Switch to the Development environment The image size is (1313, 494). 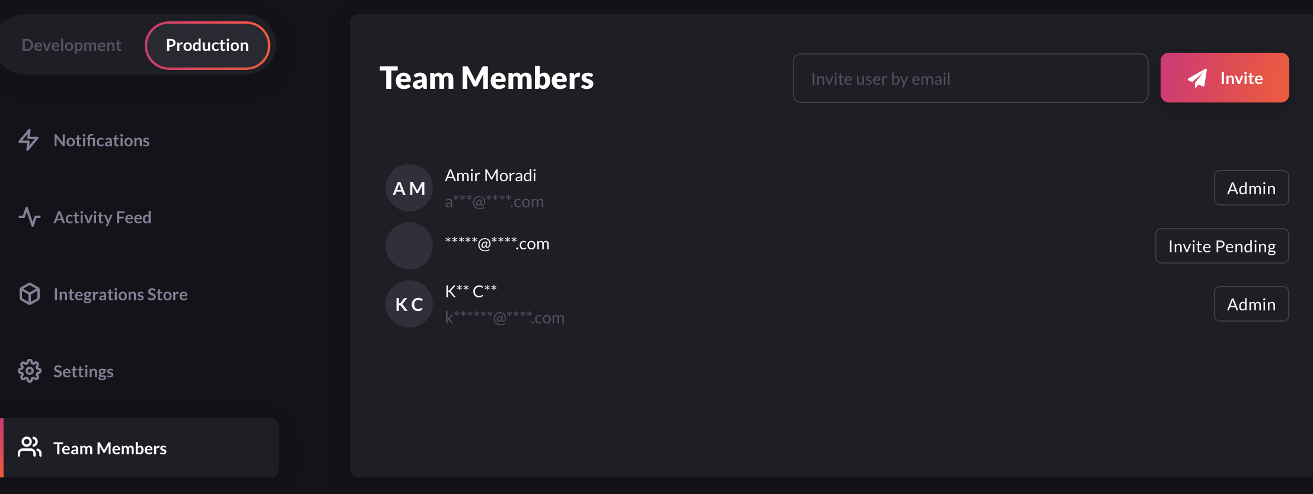coord(71,44)
